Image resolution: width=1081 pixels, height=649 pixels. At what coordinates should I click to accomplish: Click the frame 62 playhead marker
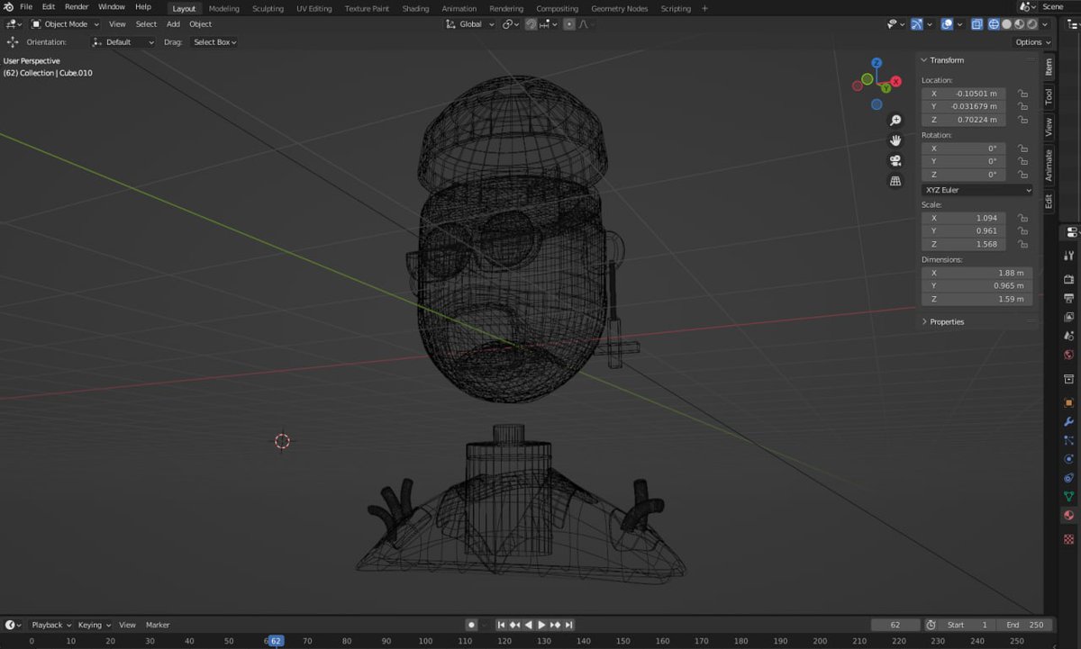click(276, 641)
